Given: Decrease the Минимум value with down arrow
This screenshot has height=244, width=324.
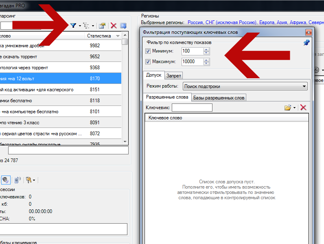Looking at the screenshot, I should point(206,53).
